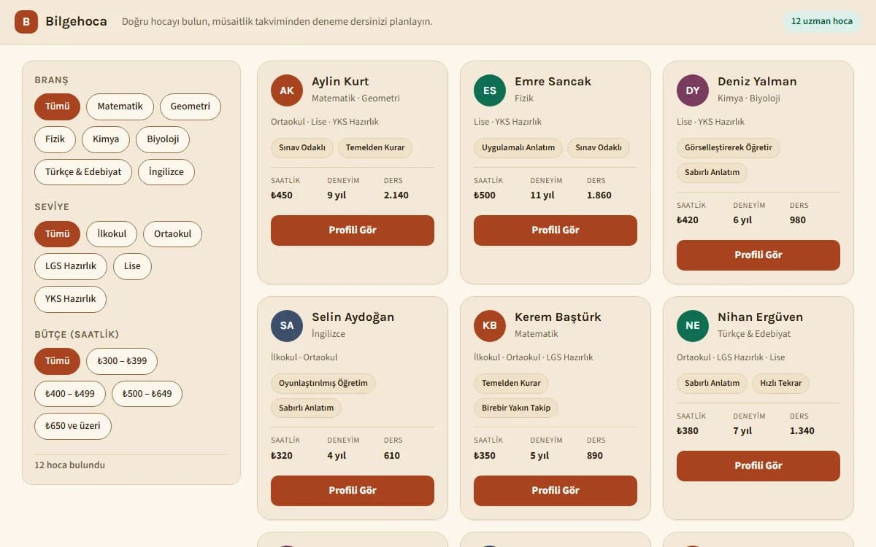Click Kerem Baştürk's KB avatar
The image size is (876, 547).
click(490, 326)
